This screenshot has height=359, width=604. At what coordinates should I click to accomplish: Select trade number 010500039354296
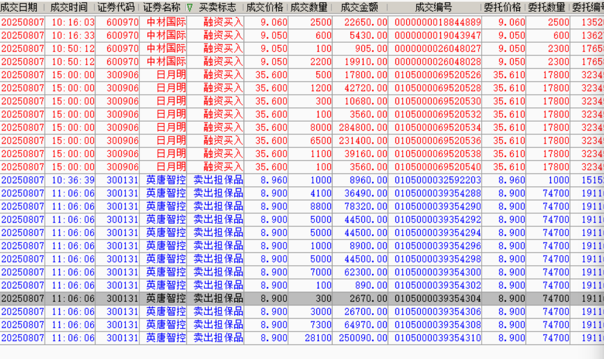(x=438, y=246)
